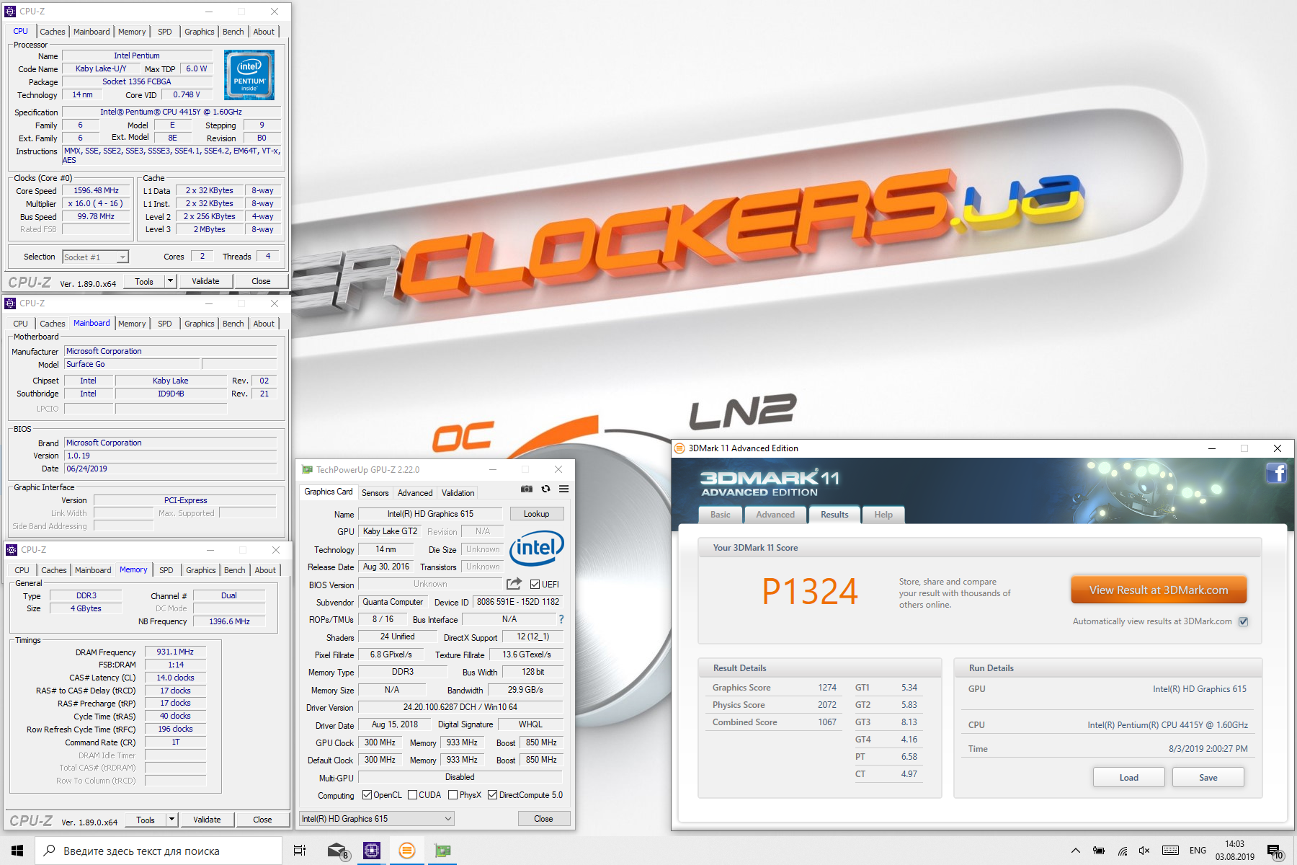The width and height of the screenshot is (1297, 865).
Task: Click View Result at 3DMark.com button
Action: click(1159, 590)
